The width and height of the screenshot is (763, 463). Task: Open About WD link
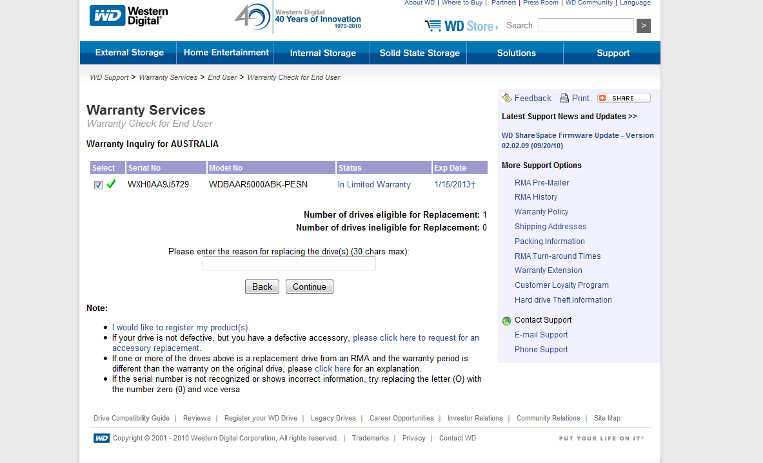[419, 3]
